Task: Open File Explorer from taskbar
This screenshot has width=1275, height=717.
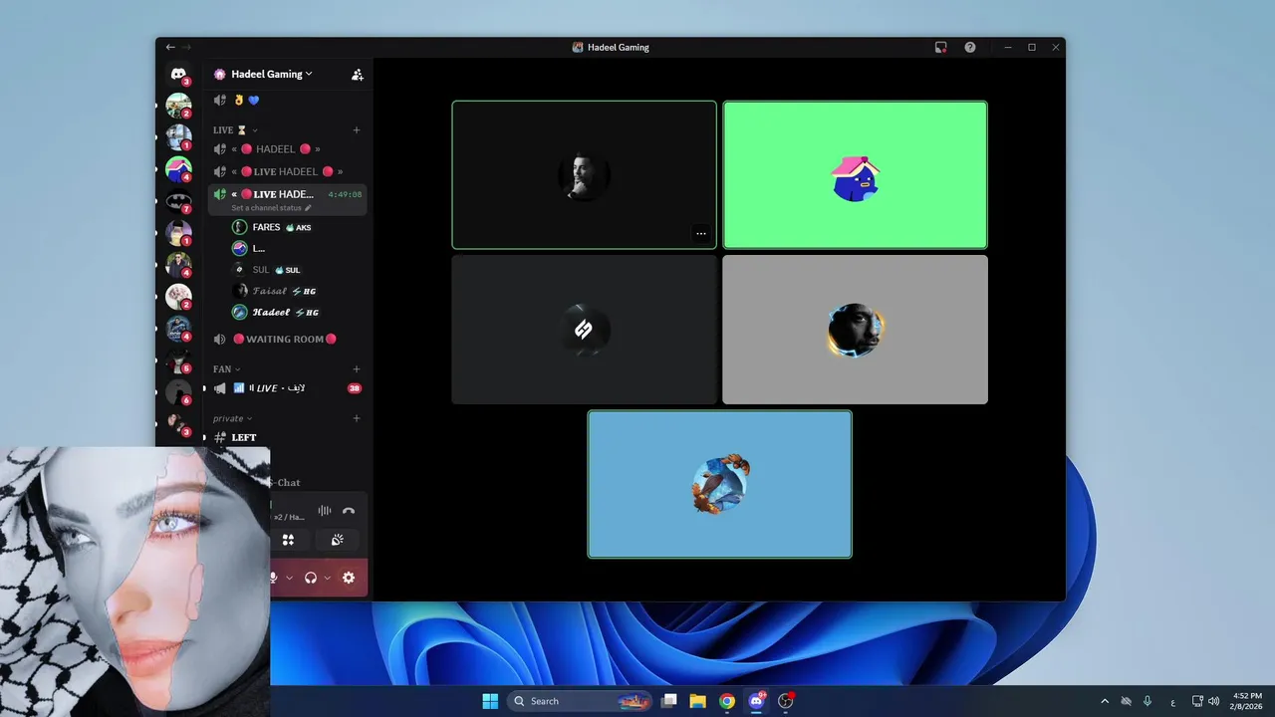Action: [698, 701]
